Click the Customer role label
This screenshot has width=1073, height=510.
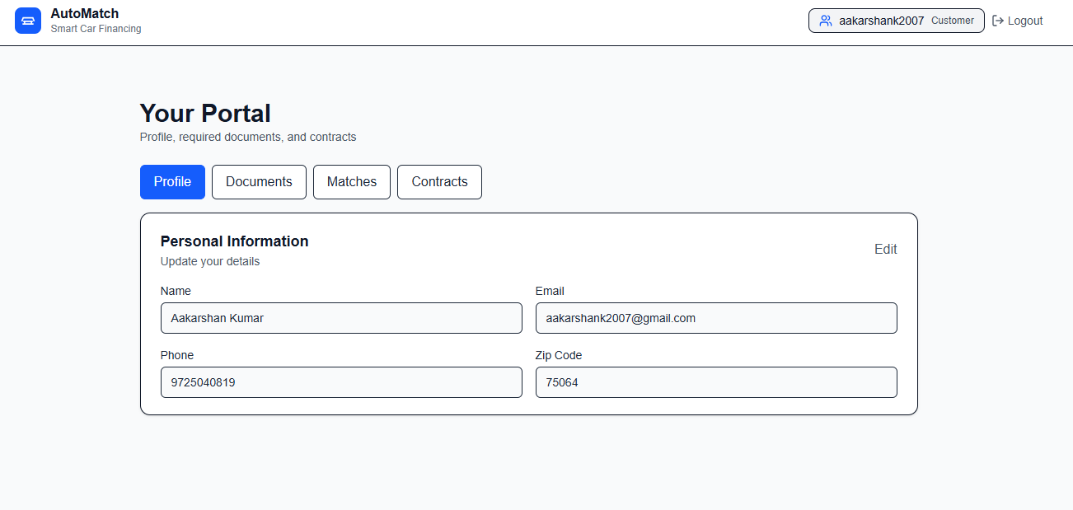click(953, 21)
